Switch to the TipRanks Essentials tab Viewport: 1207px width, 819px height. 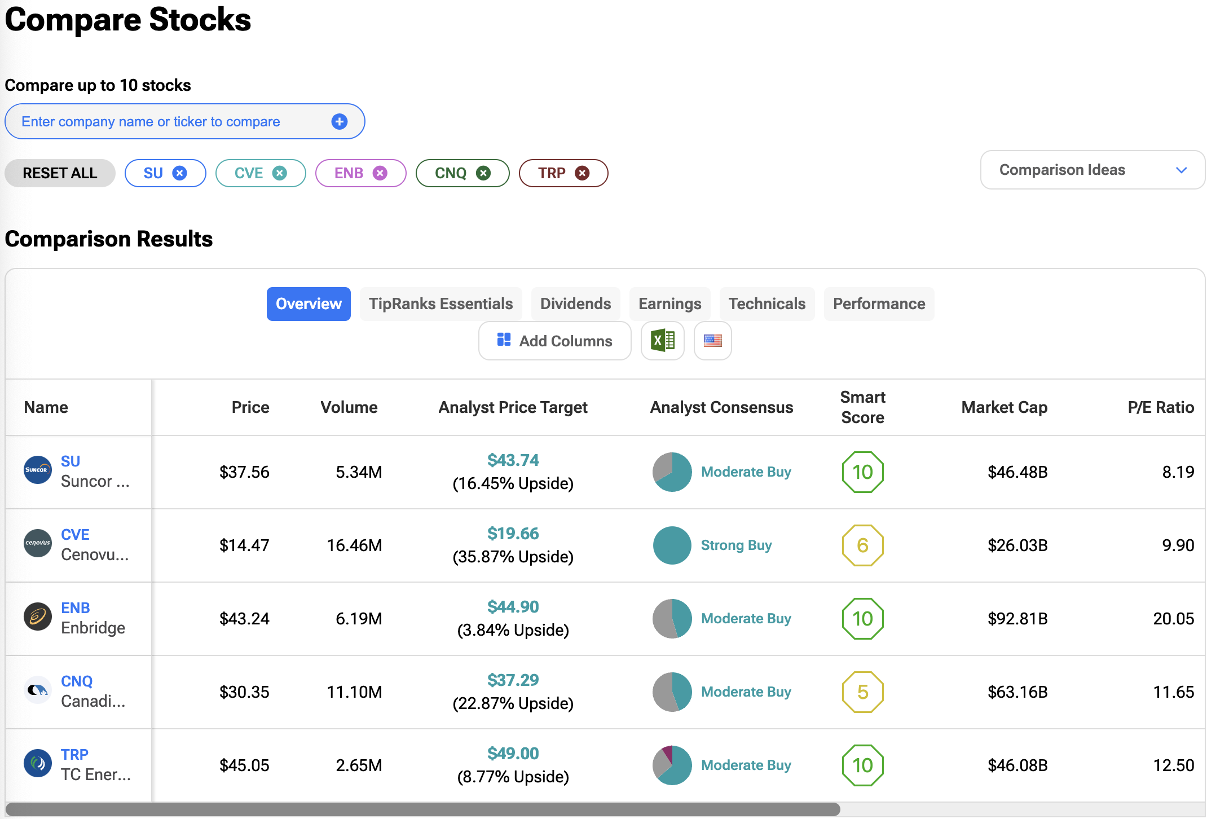(441, 304)
